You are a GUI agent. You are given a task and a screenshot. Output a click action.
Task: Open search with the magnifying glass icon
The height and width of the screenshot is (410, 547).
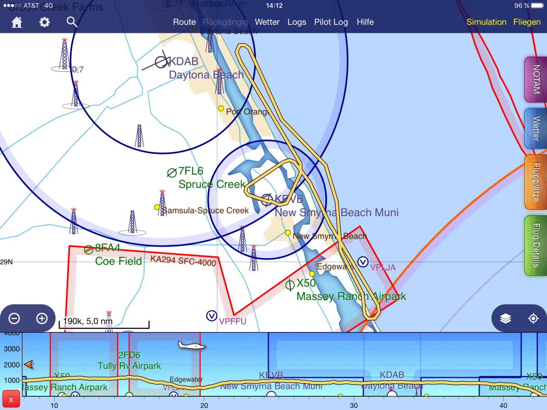(72, 22)
